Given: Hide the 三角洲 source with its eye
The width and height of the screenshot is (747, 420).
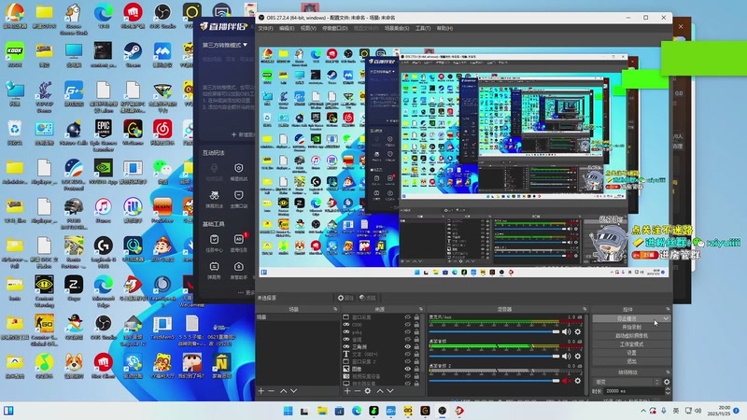Looking at the screenshot, I should coord(407,346).
